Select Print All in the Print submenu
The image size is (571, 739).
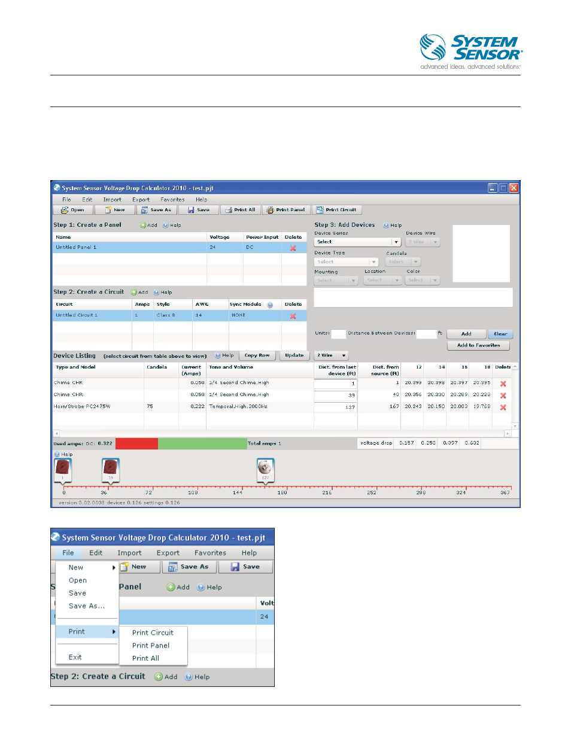[x=145, y=658]
